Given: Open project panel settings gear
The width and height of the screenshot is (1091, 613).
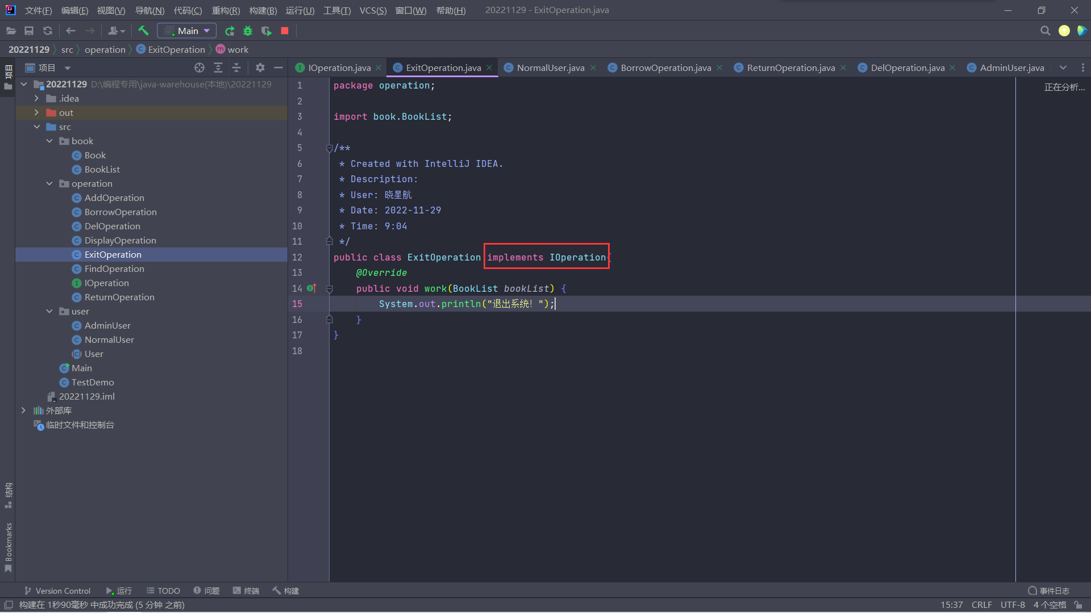Looking at the screenshot, I should pyautogui.click(x=260, y=68).
